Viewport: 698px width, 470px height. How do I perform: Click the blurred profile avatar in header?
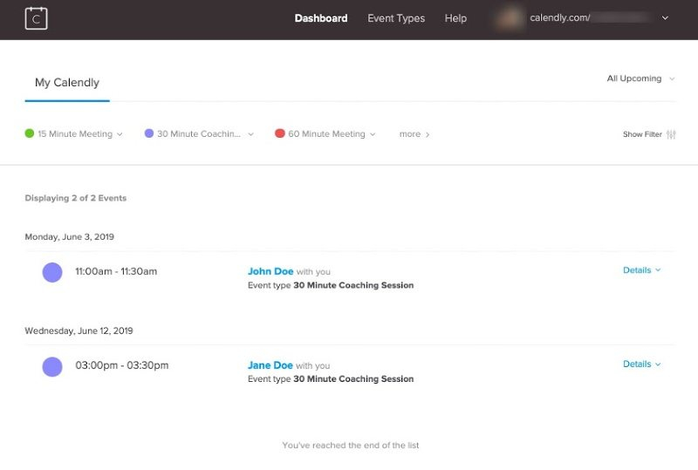click(x=509, y=18)
